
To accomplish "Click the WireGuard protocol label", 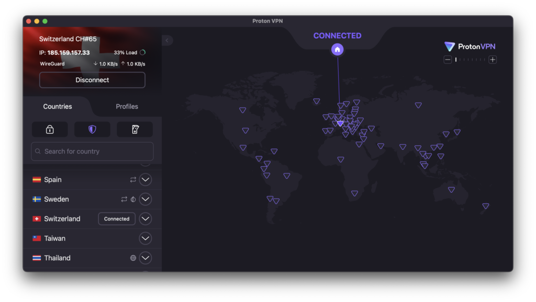I will [52, 64].
